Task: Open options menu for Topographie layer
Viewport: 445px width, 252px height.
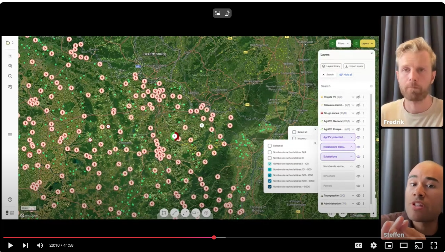Action: (364, 196)
